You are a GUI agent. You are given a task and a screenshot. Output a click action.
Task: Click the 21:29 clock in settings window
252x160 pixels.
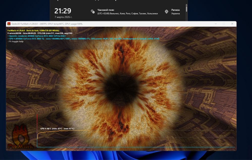pyautogui.click(x=63, y=11)
